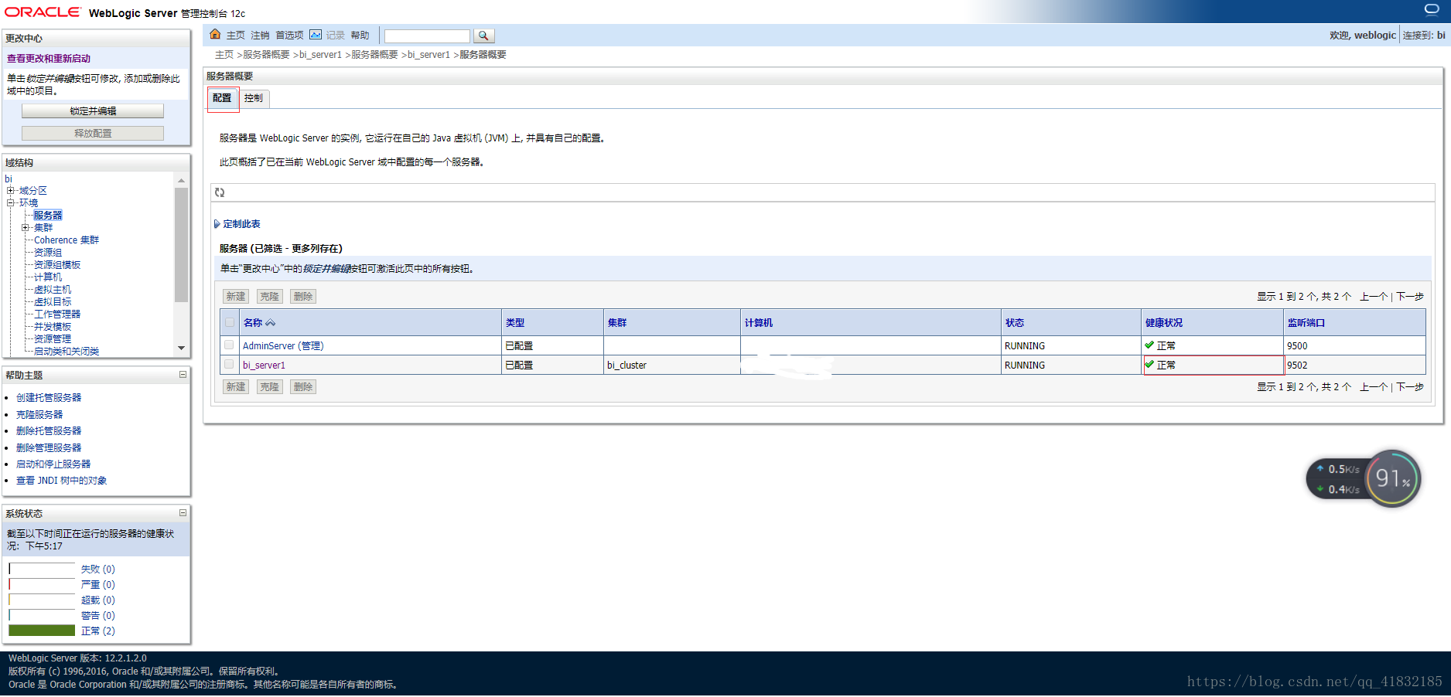Click the 正常 (2) status link

[x=98, y=631]
